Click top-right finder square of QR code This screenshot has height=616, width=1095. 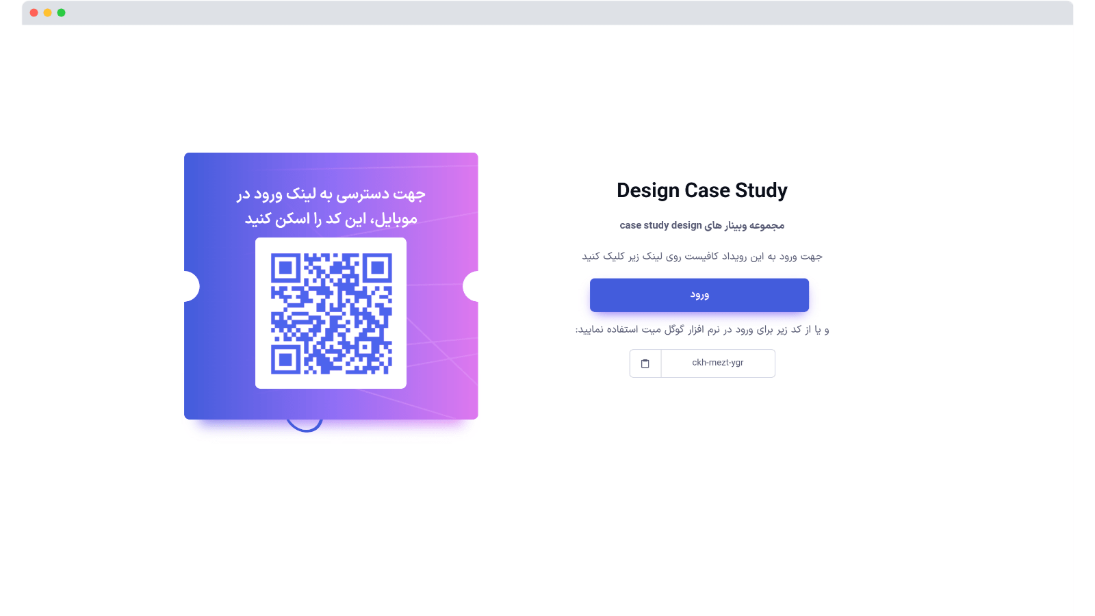pyautogui.click(x=377, y=268)
